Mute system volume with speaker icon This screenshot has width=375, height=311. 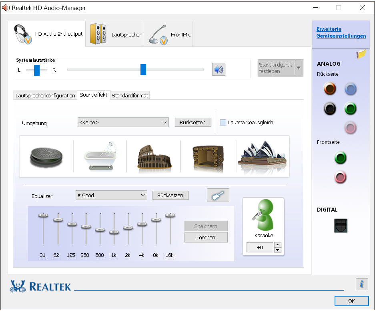click(x=219, y=69)
